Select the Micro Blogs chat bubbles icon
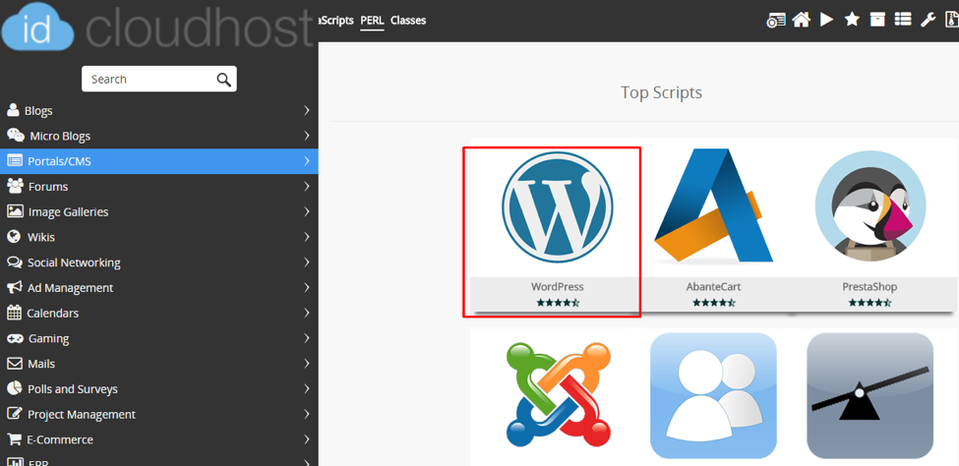This screenshot has width=959, height=466. click(x=16, y=135)
